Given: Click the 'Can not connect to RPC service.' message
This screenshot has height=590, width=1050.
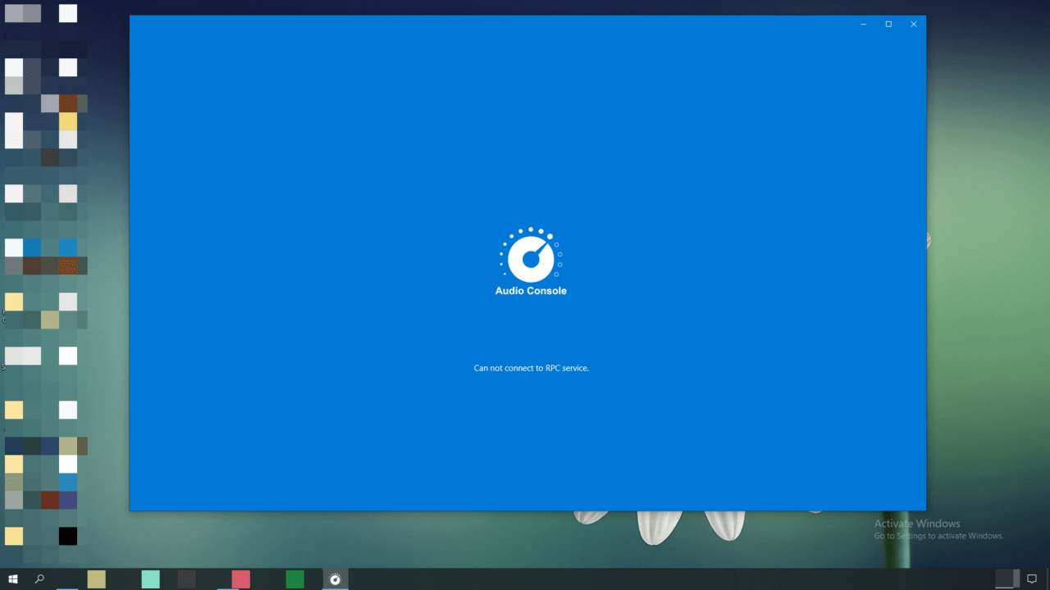Looking at the screenshot, I should pos(531,368).
